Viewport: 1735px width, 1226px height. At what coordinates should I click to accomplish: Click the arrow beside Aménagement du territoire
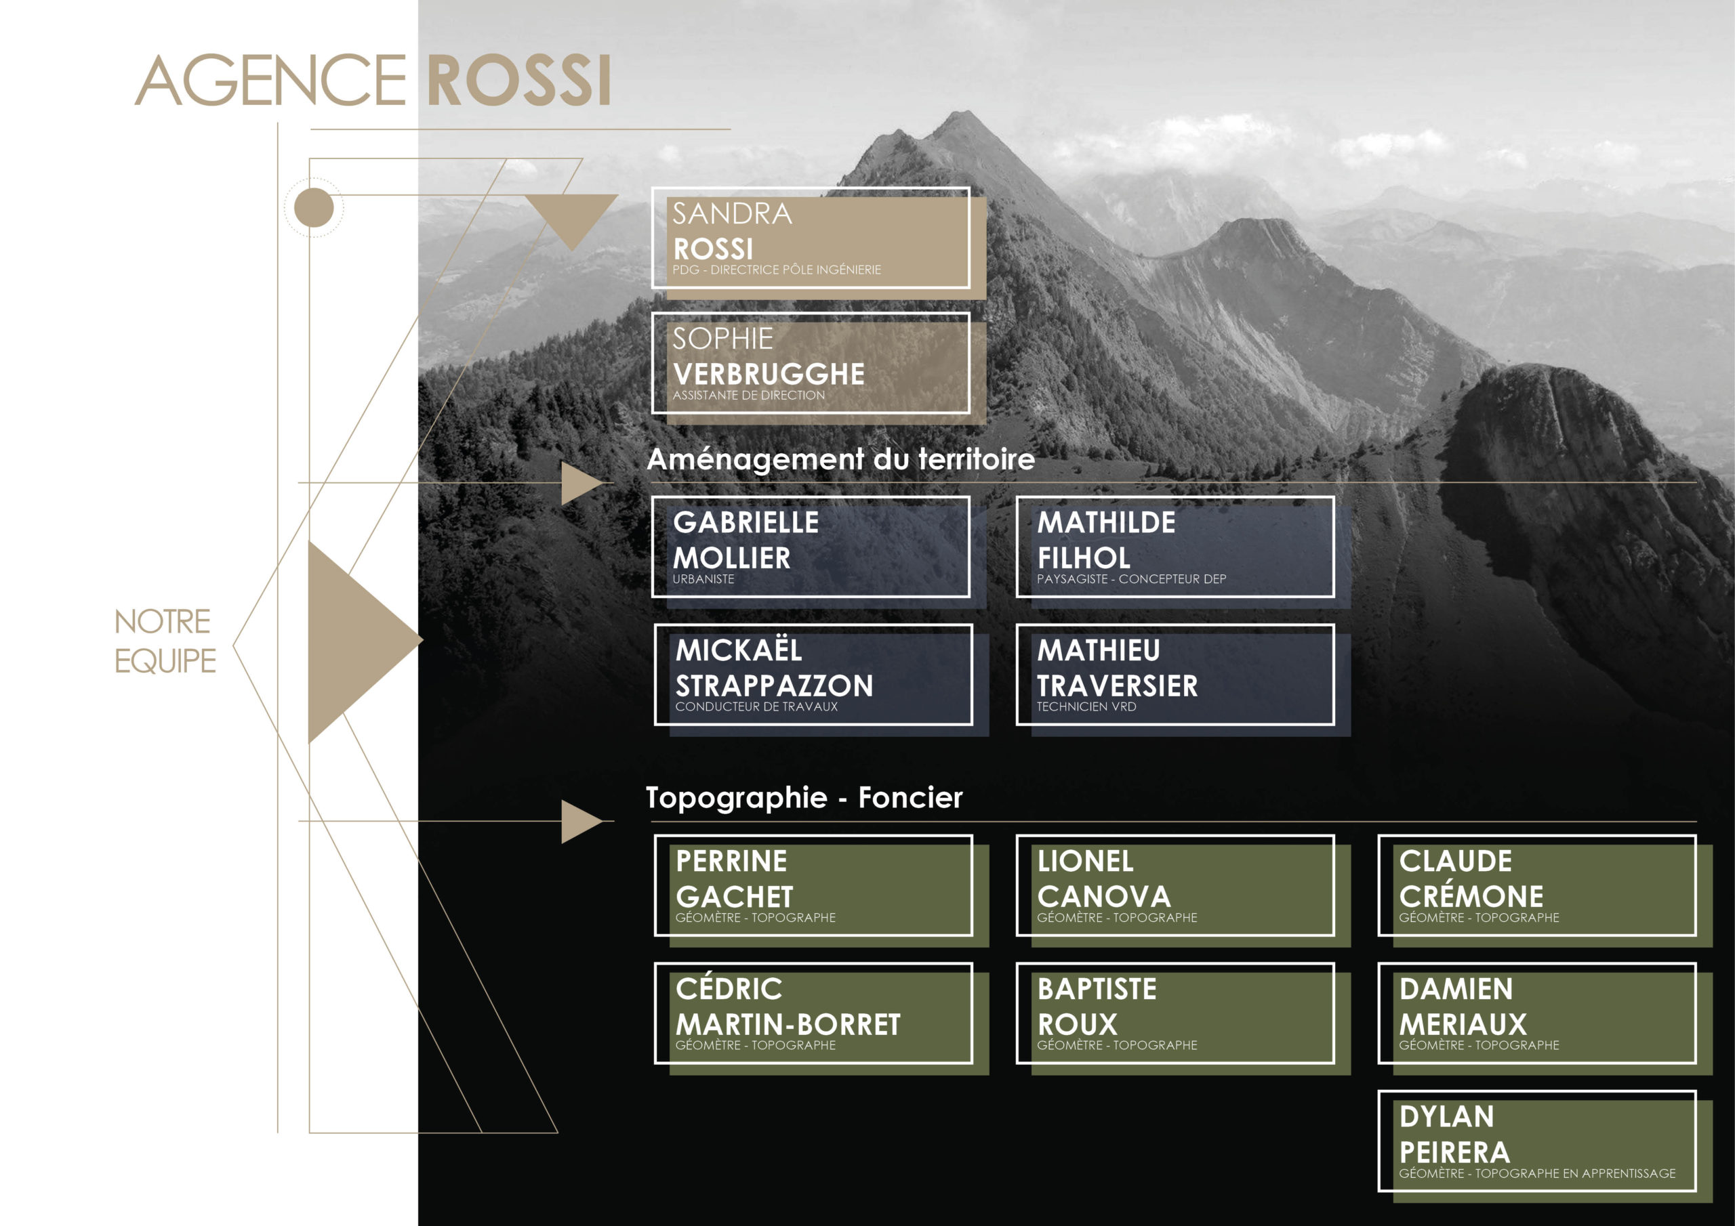pyautogui.click(x=582, y=484)
